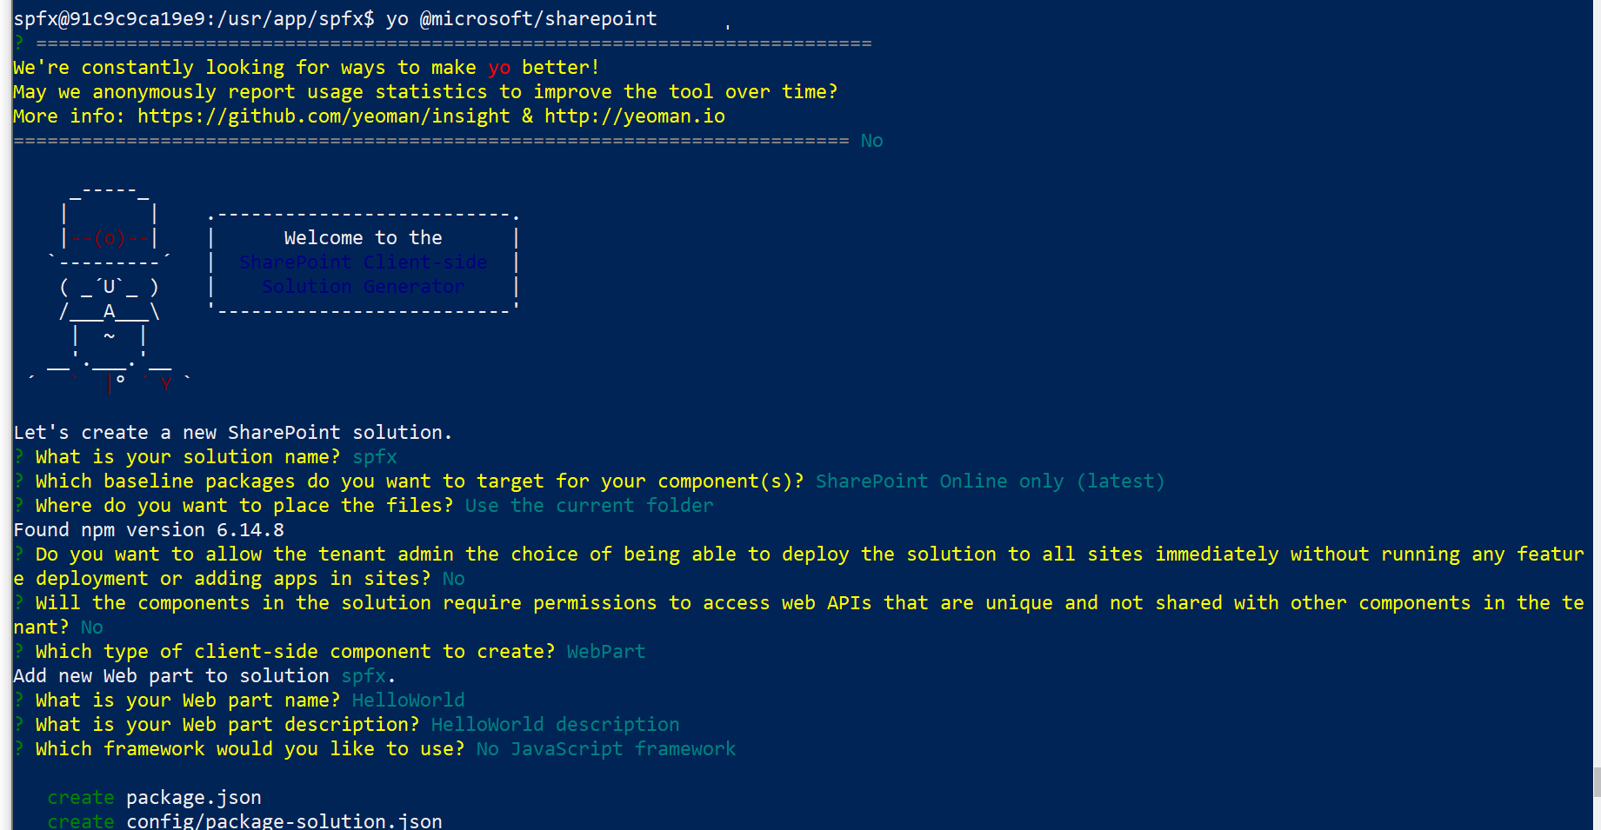The image size is (1601, 830).
Task: Click the 'HelloWorld description' answer
Action: (555, 725)
